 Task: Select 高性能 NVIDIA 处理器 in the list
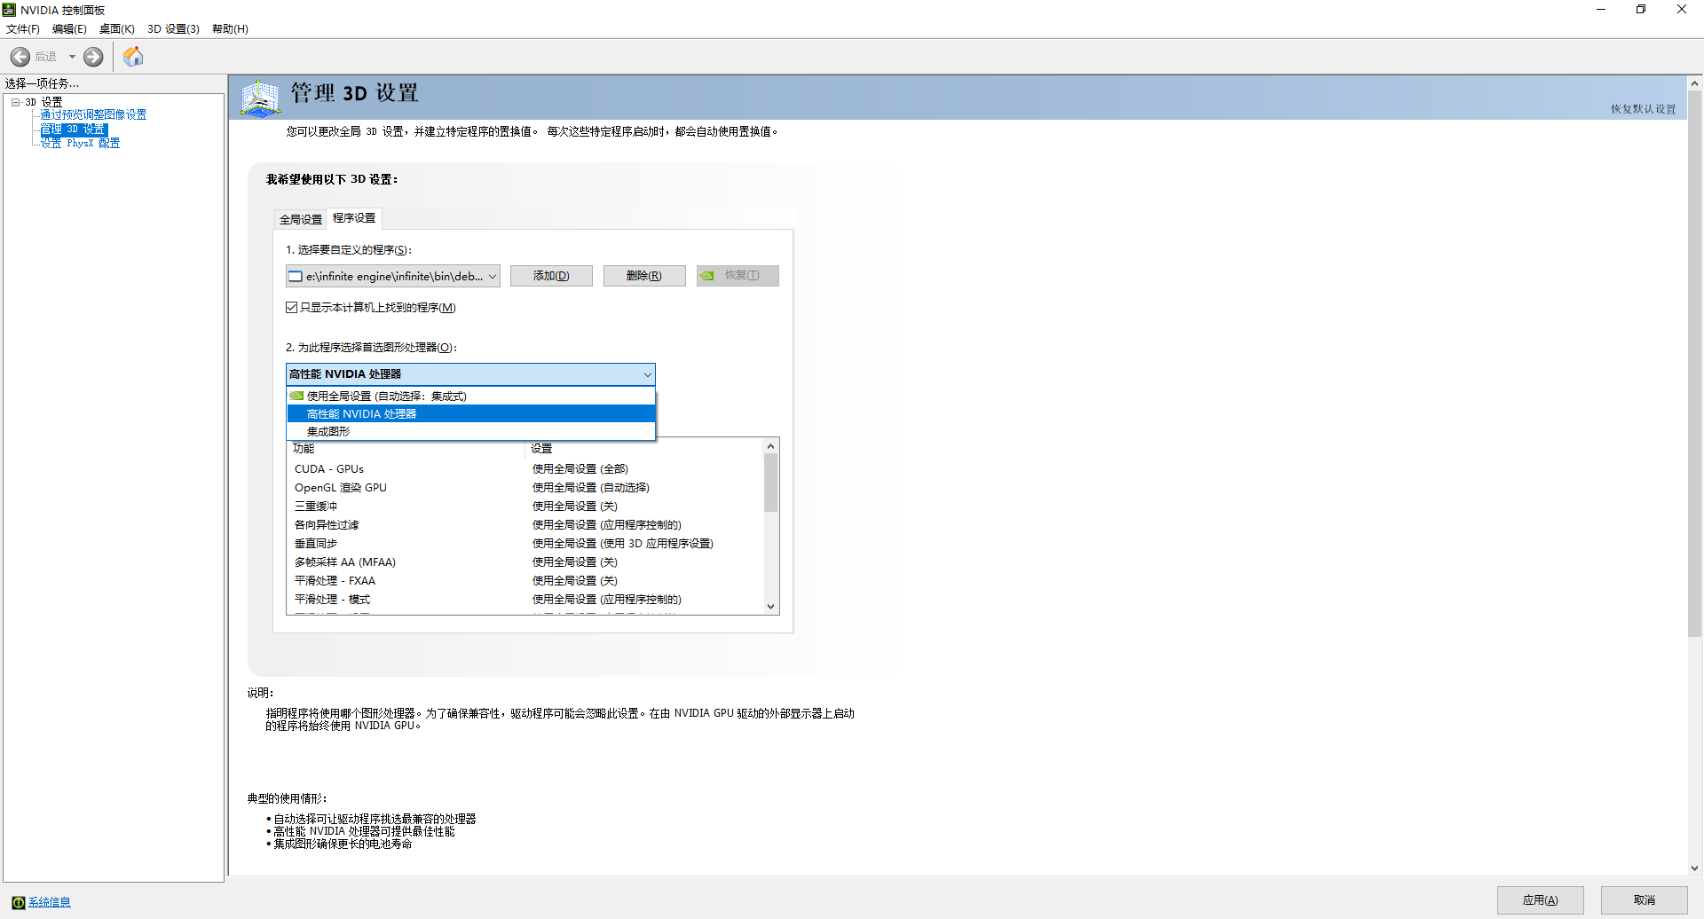(x=471, y=414)
